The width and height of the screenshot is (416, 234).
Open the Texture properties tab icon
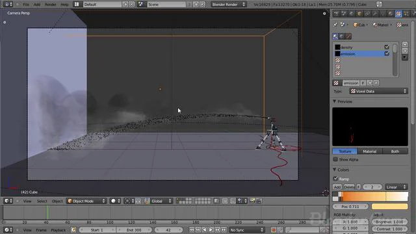pyautogui.click(x=398, y=14)
